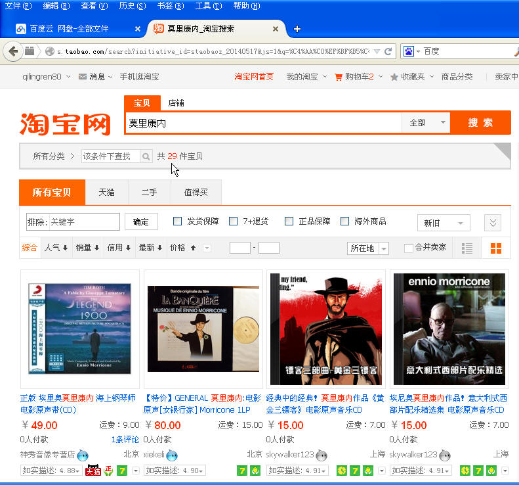Click the maximum price input box
The height and width of the screenshot is (485, 519).
(269, 248)
